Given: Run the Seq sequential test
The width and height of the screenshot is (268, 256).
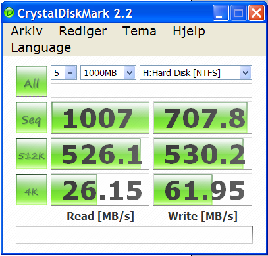Looking at the screenshot, I should click(x=32, y=117).
